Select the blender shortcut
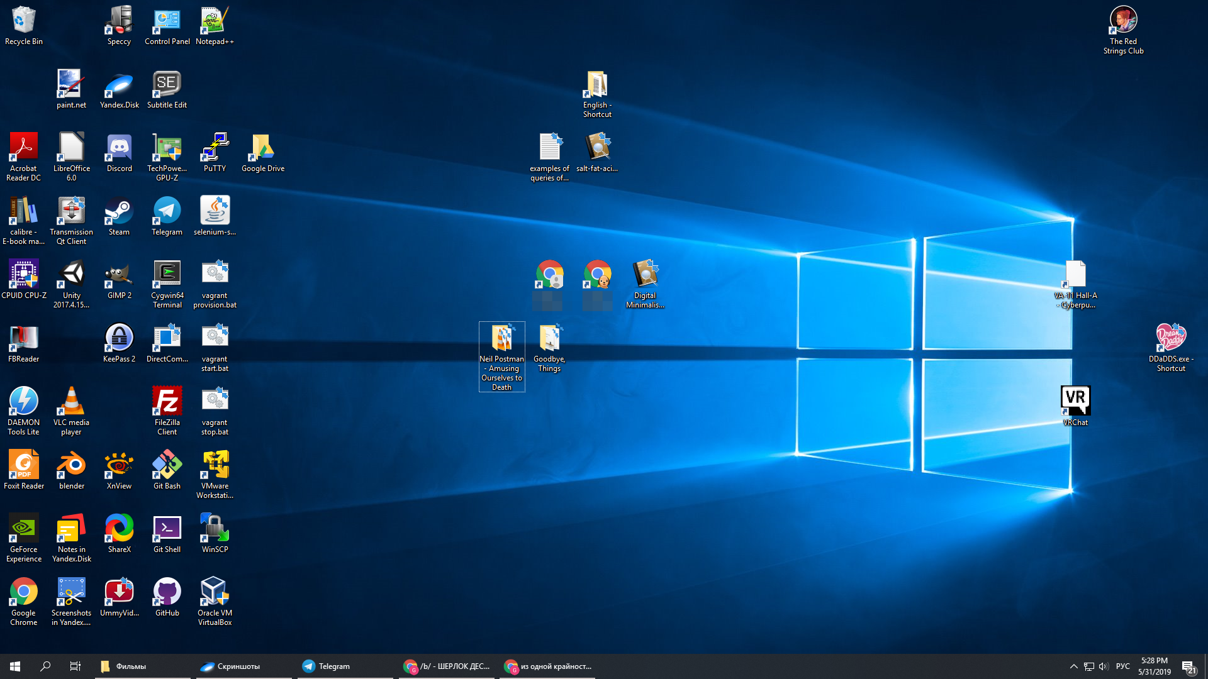1208x679 pixels. pos(72,470)
